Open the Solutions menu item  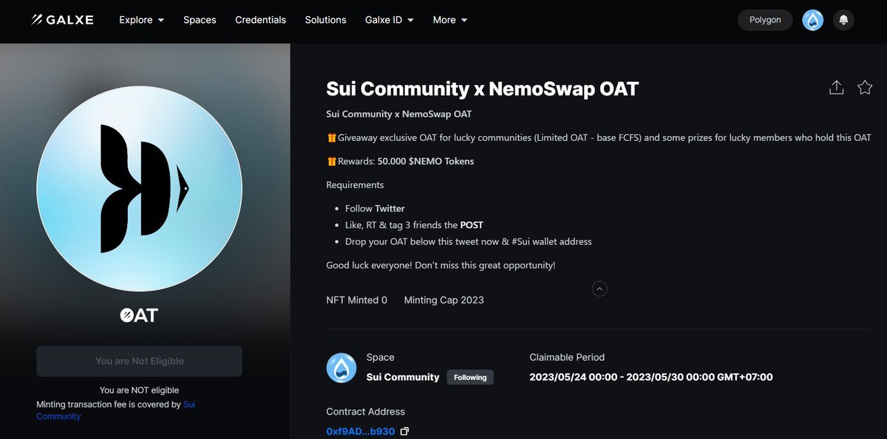coord(325,20)
